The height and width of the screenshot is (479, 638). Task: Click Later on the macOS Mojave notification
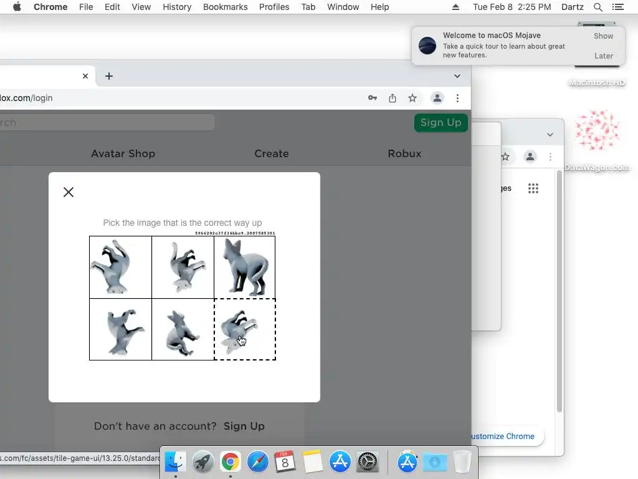tap(603, 56)
